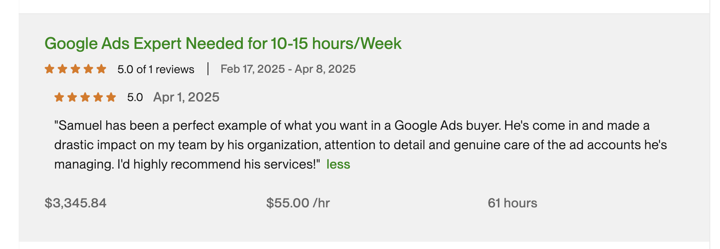Image resolution: width=720 pixels, height=249 pixels.
Task: Select the contract date range Feb 17 - Apr 8
Action: (x=288, y=69)
